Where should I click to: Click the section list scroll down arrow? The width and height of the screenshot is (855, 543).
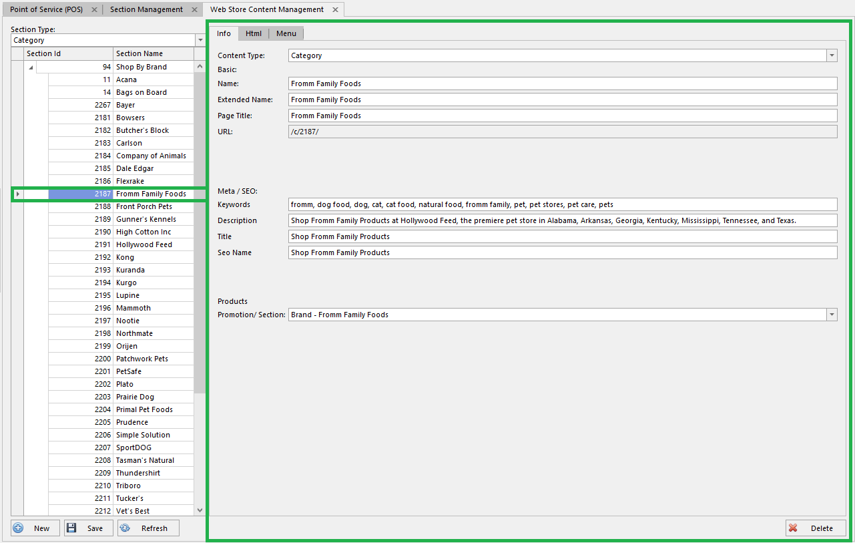pyautogui.click(x=200, y=510)
